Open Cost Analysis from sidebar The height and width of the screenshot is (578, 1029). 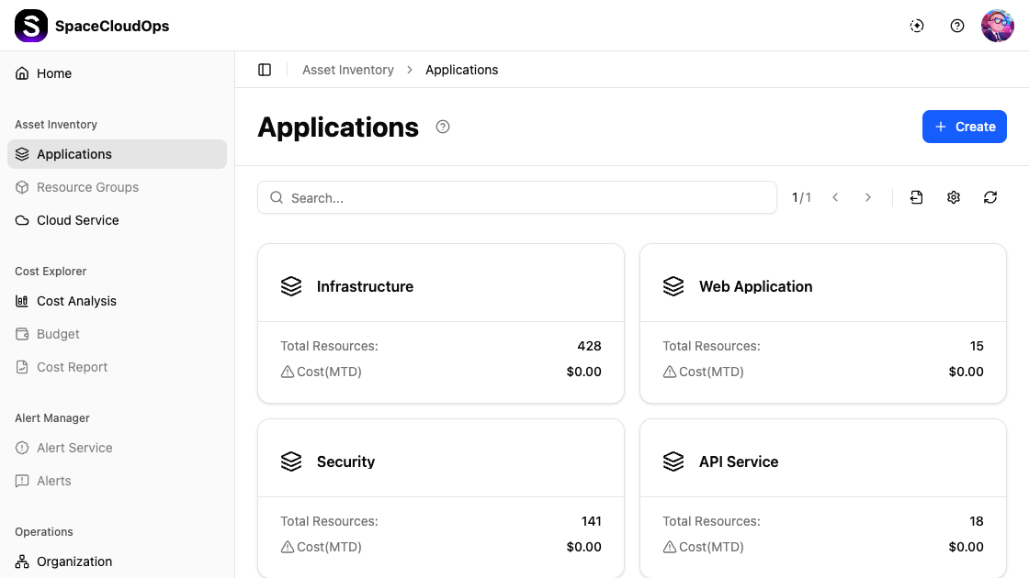pyautogui.click(x=76, y=301)
